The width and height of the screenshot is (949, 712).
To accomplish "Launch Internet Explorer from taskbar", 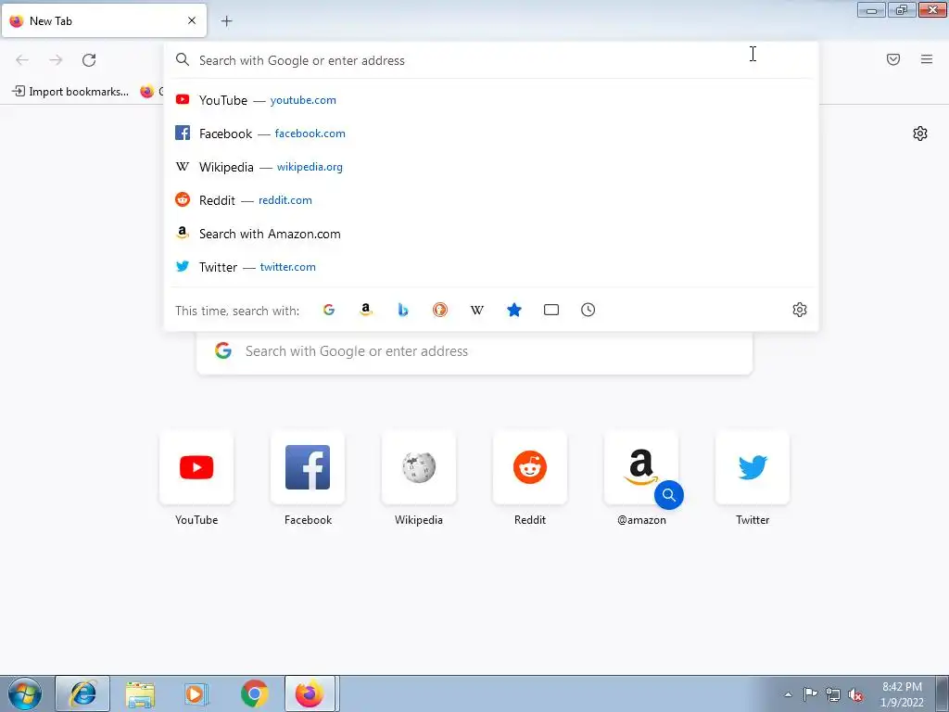I will tap(82, 693).
